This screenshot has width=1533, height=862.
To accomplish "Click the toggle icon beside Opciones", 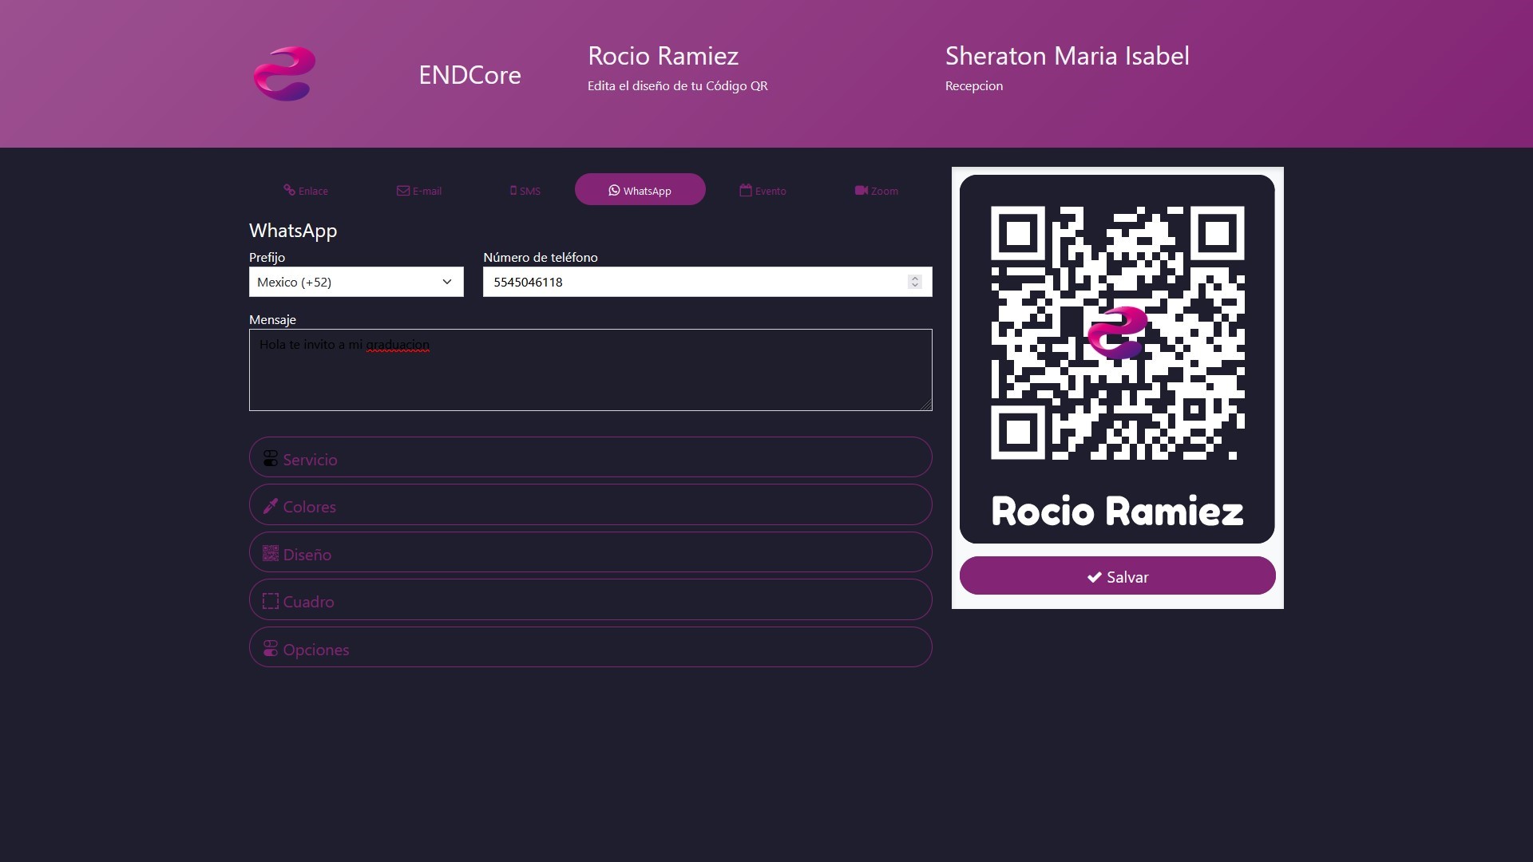I will coord(271,648).
